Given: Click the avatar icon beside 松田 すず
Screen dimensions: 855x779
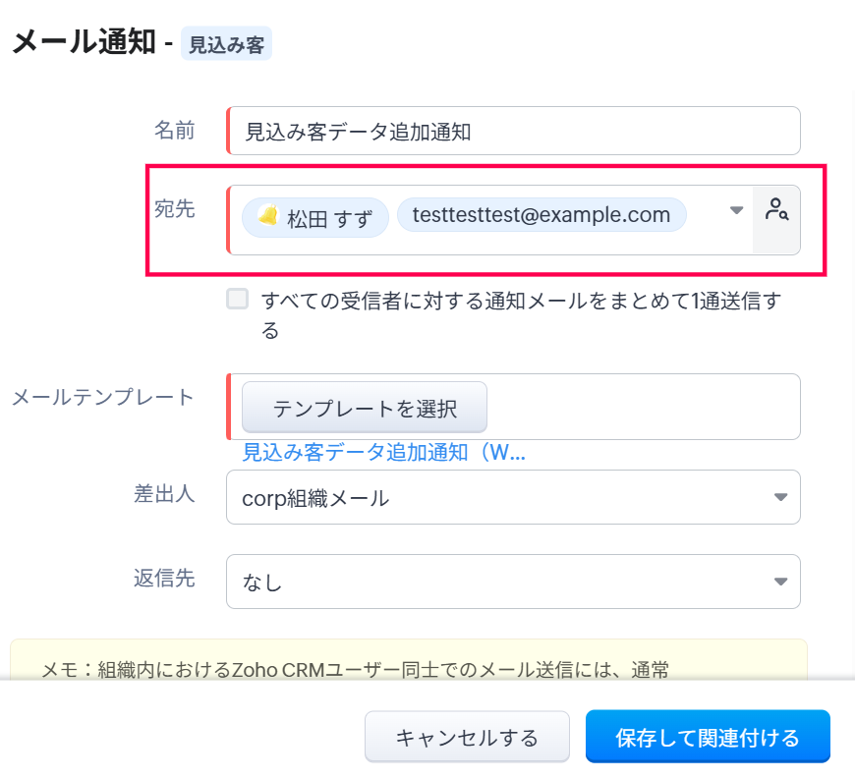Looking at the screenshot, I should tap(267, 216).
